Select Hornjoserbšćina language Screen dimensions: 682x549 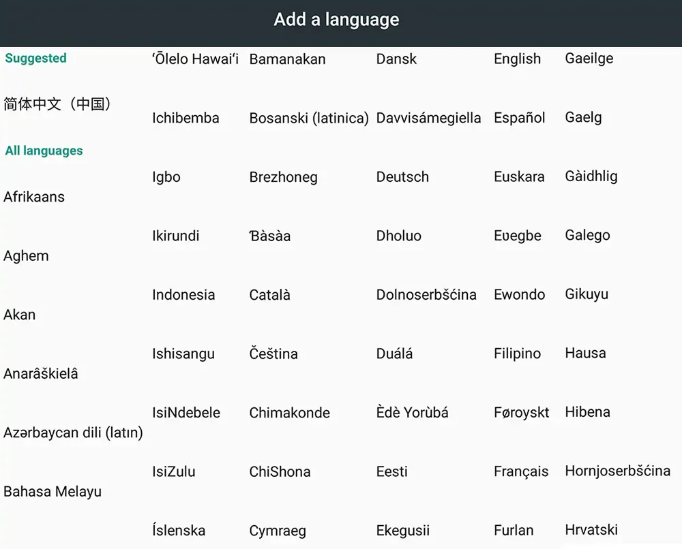tap(618, 471)
